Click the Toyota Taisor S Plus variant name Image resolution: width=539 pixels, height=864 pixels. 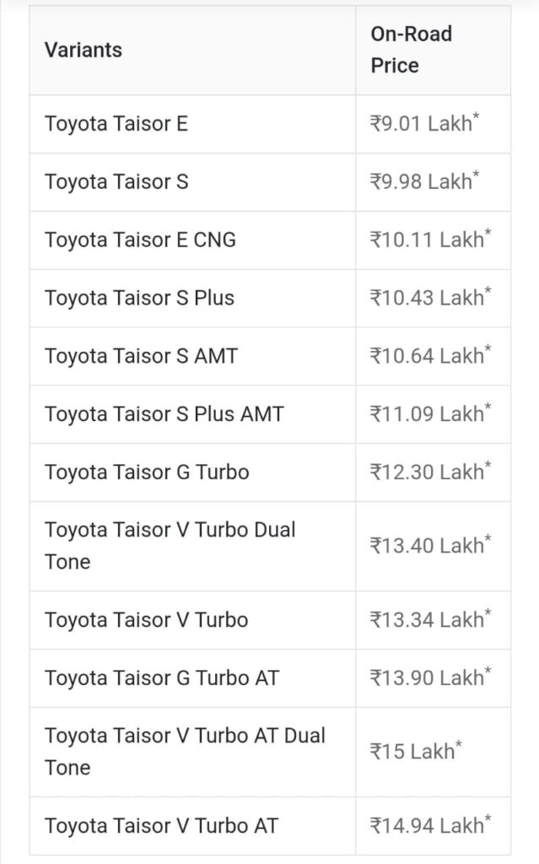[139, 298]
